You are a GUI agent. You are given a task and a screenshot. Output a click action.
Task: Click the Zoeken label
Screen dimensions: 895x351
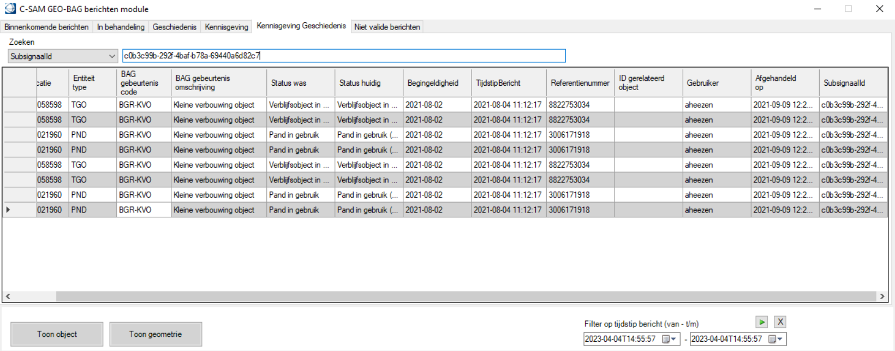[x=22, y=42]
